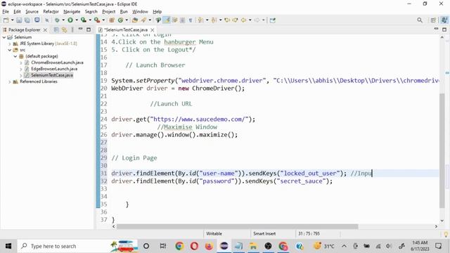Expand the Referenced Libraries node
450x253 pixels.
(9, 82)
